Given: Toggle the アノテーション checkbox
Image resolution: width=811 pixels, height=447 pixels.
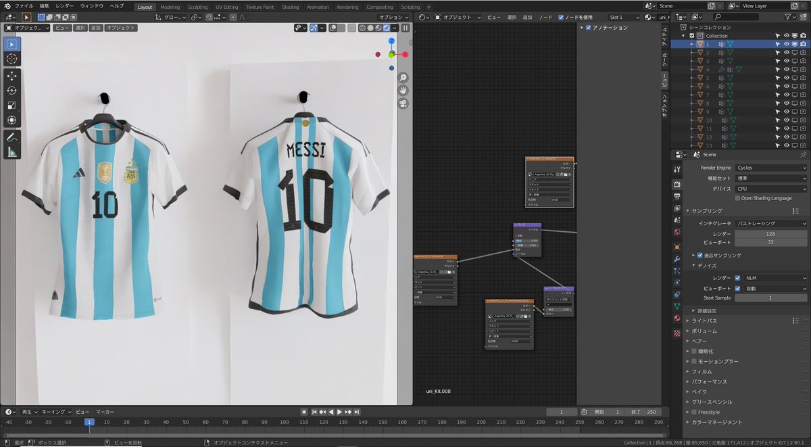Looking at the screenshot, I should (x=589, y=28).
